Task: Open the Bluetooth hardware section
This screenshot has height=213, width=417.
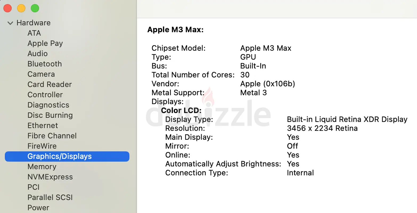Action: [44, 64]
